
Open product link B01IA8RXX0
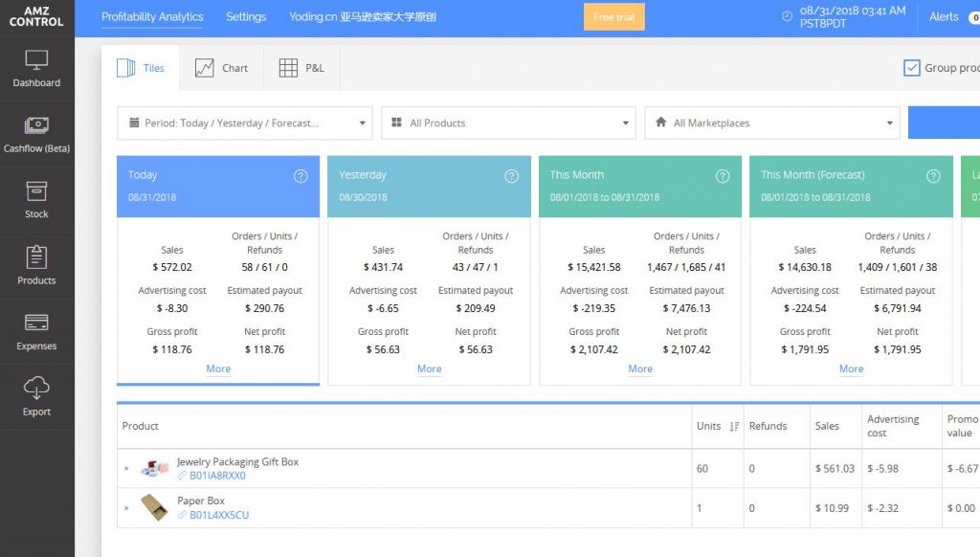217,476
